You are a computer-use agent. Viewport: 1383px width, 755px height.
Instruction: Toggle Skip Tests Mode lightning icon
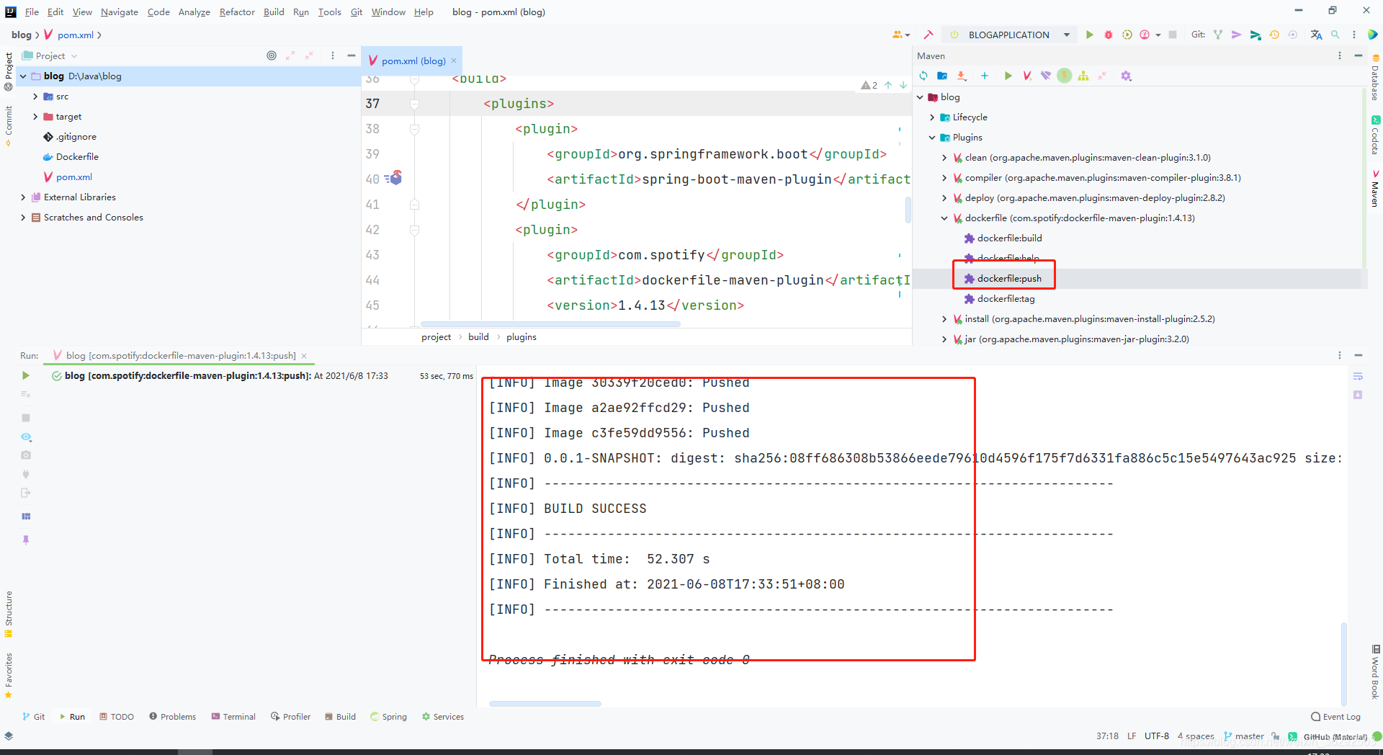(x=1065, y=76)
